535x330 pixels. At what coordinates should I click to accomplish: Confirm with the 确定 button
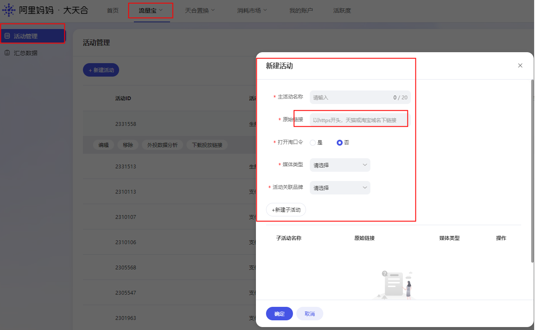(x=279, y=314)
